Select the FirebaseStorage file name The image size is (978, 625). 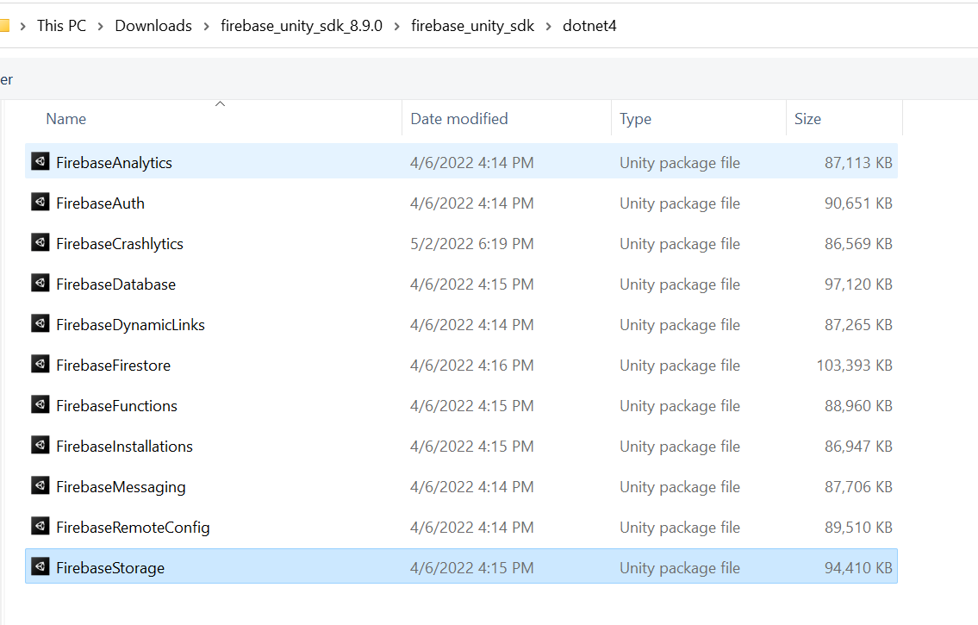110,568
